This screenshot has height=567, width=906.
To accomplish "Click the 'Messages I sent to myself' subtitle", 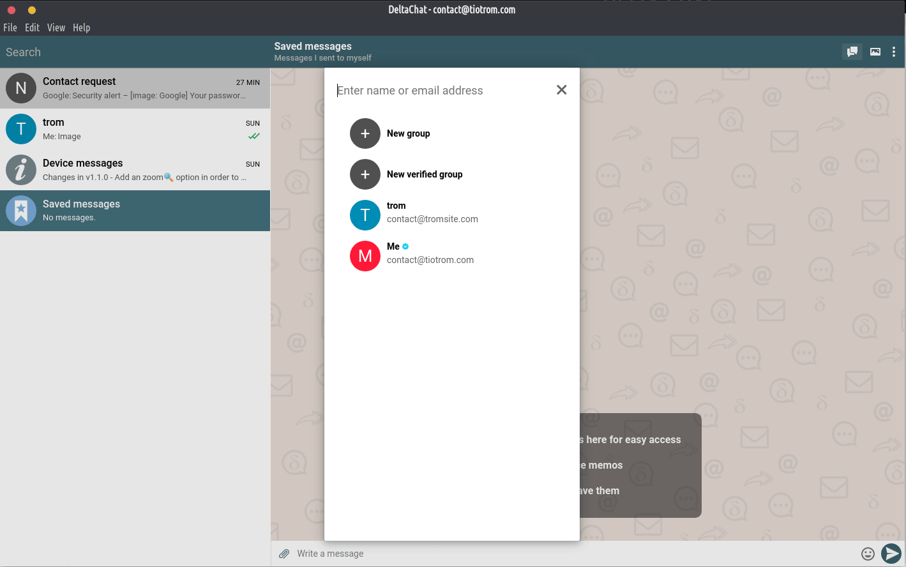I will (322, 58).
